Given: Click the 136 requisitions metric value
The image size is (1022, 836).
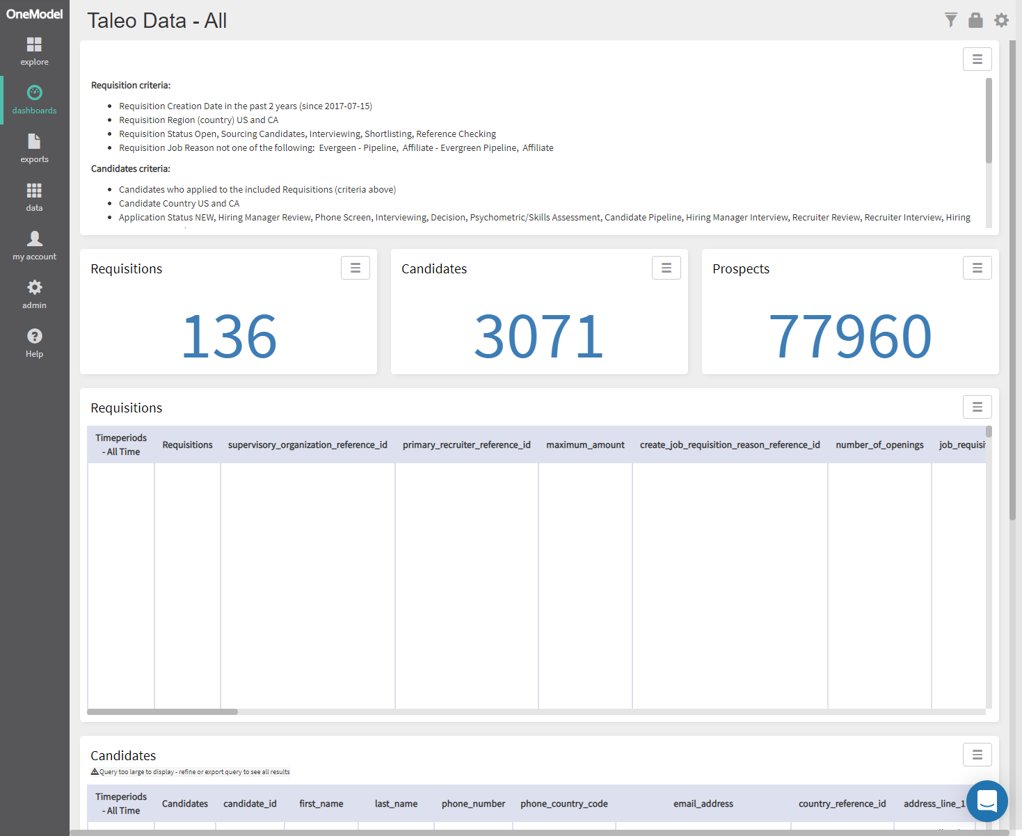Looking at the screenshot, I should click(229, 337).
